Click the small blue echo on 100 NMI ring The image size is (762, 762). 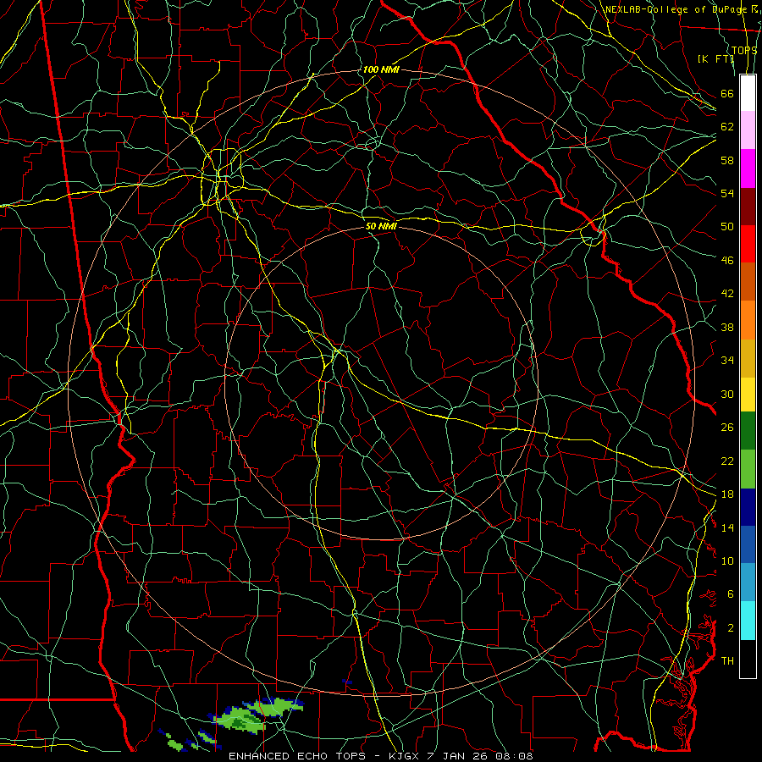pos(347,682)
